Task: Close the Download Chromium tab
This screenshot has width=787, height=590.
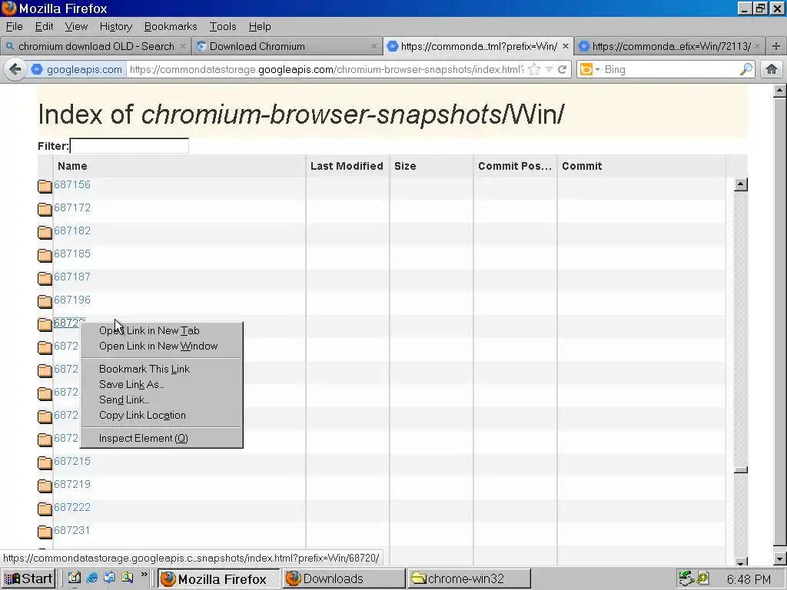Action: click(374, 46)
